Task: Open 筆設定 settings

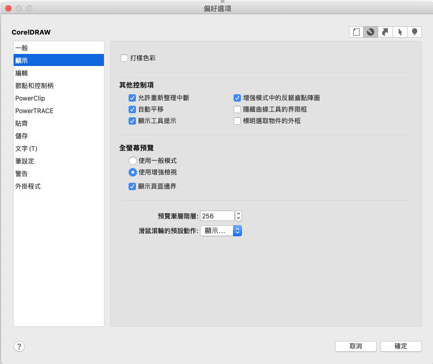Action: click(59, 161)
